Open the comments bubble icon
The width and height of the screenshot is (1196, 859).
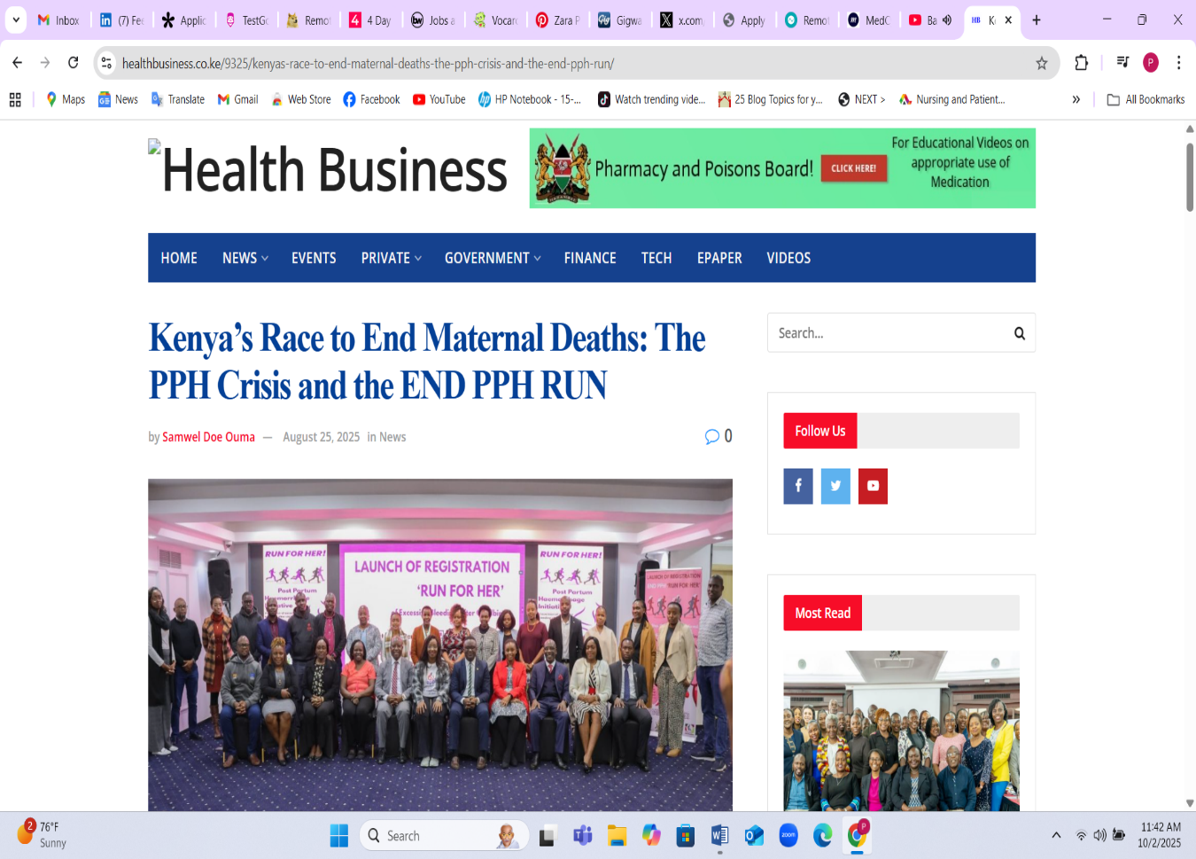point(711,437)
